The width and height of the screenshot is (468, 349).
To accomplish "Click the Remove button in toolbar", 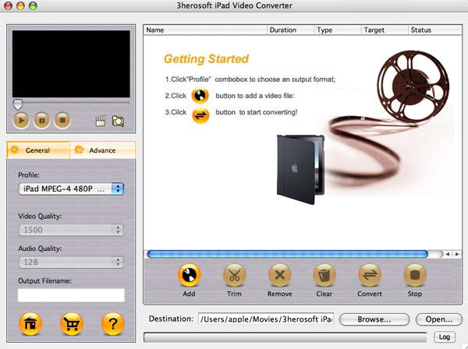I will pyautogui.click(x=280, y=275).
